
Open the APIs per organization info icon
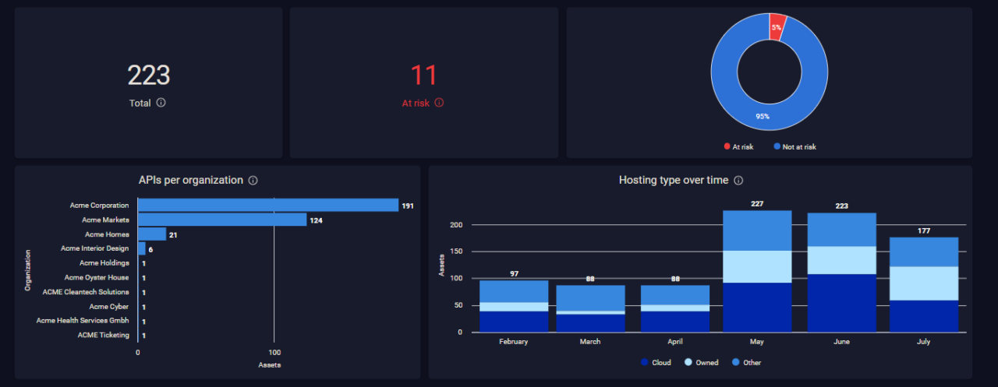pos(253,181)
